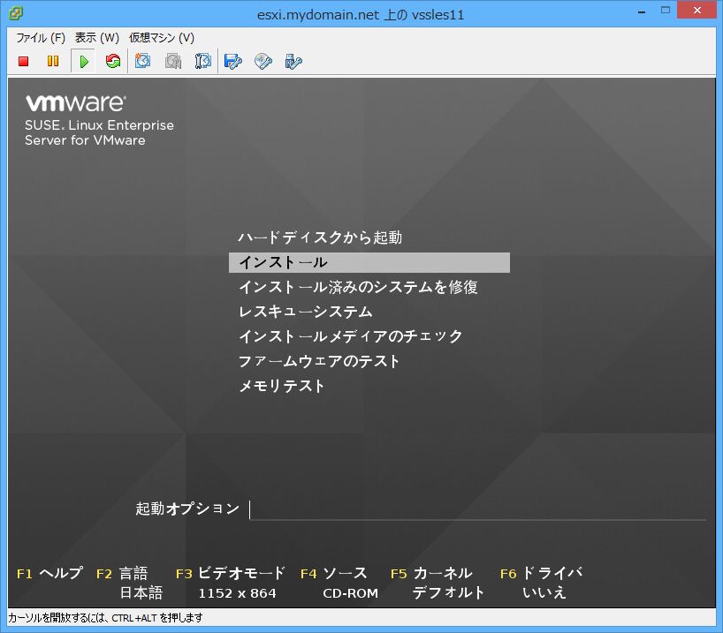Click the CD/DVD drive connect icon
This screenshot has width=723, height=633.
click(263, 61)
